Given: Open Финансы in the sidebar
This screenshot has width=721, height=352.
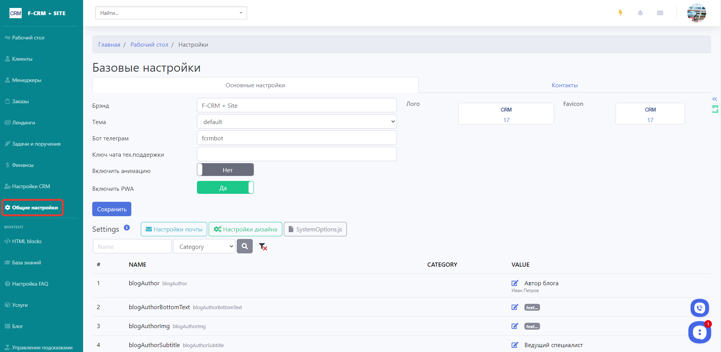Looking at the screenshot, I should (23, 165).
